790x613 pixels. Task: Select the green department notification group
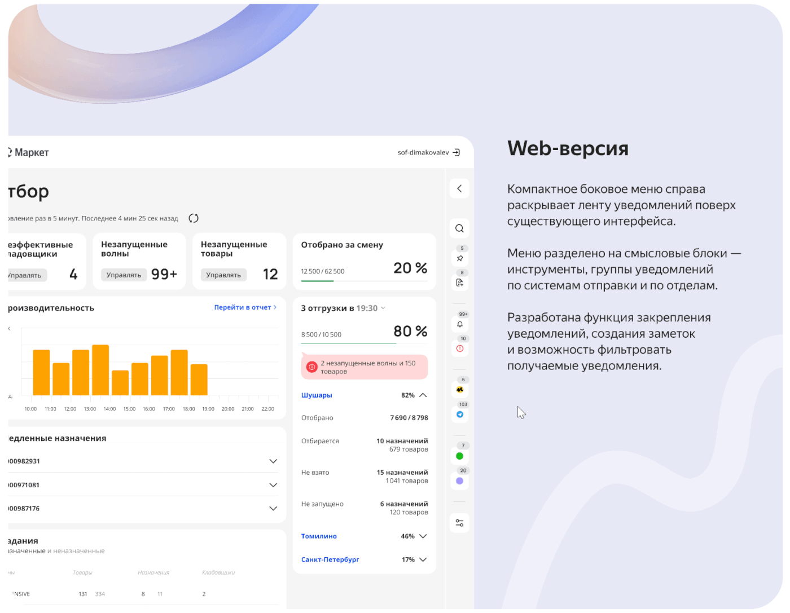click(x=459, y=456)
